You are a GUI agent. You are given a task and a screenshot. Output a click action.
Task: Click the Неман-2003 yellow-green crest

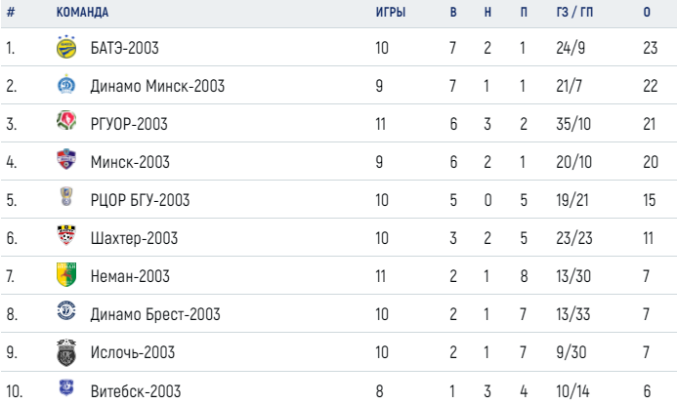coord(66,274)
